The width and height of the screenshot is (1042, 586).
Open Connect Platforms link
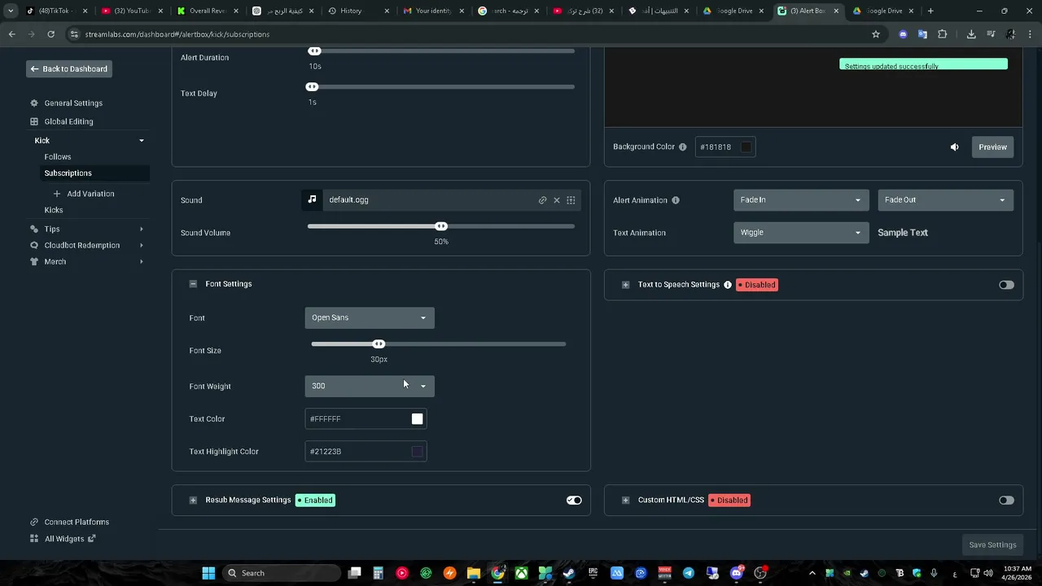77,522
